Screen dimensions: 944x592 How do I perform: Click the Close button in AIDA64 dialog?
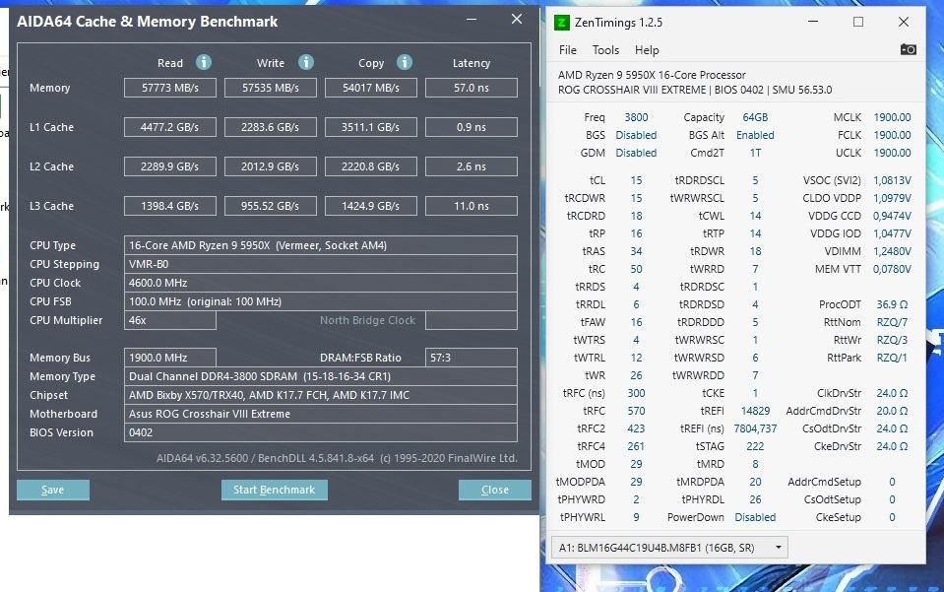[495, 490]
